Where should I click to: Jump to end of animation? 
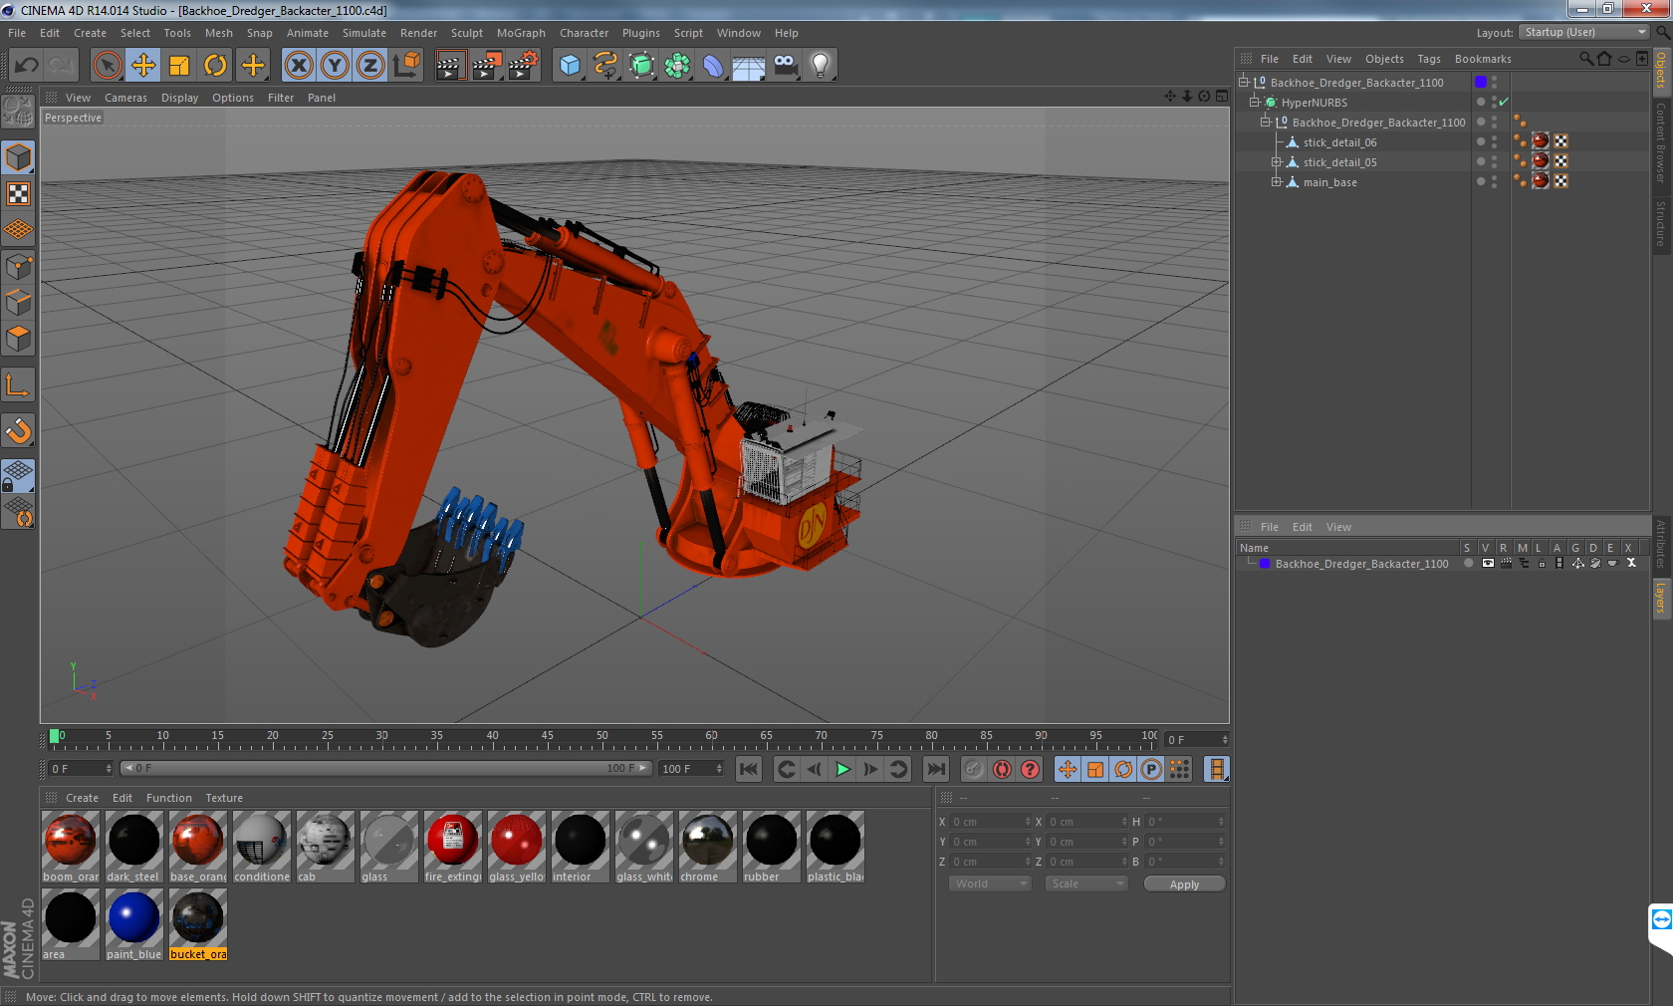(936, 769)
